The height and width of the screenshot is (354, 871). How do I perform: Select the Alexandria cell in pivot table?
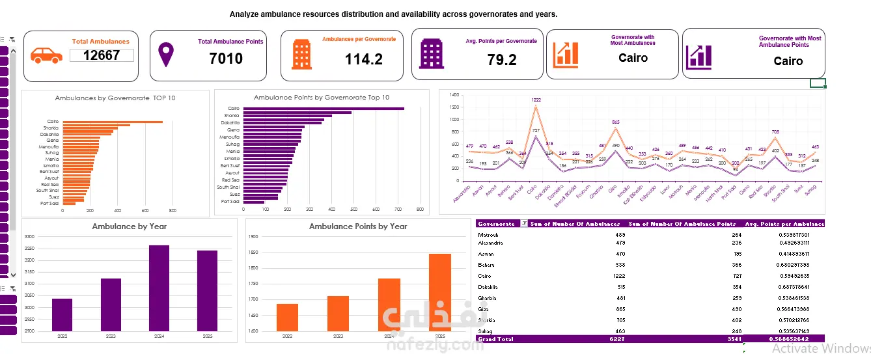pyautogui.click(x=491, y=243)
